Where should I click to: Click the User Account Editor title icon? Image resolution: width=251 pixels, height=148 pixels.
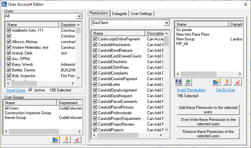pos(4,4)
